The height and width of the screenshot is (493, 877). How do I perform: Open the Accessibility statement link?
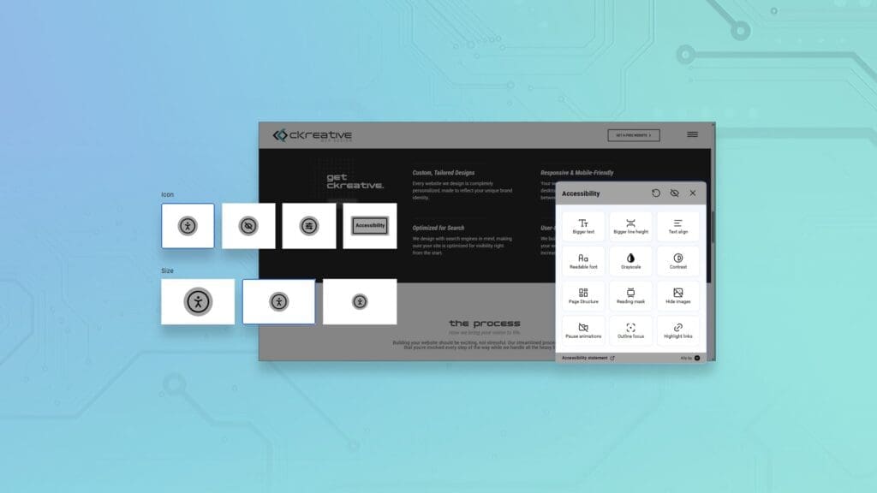click(588, 358)
